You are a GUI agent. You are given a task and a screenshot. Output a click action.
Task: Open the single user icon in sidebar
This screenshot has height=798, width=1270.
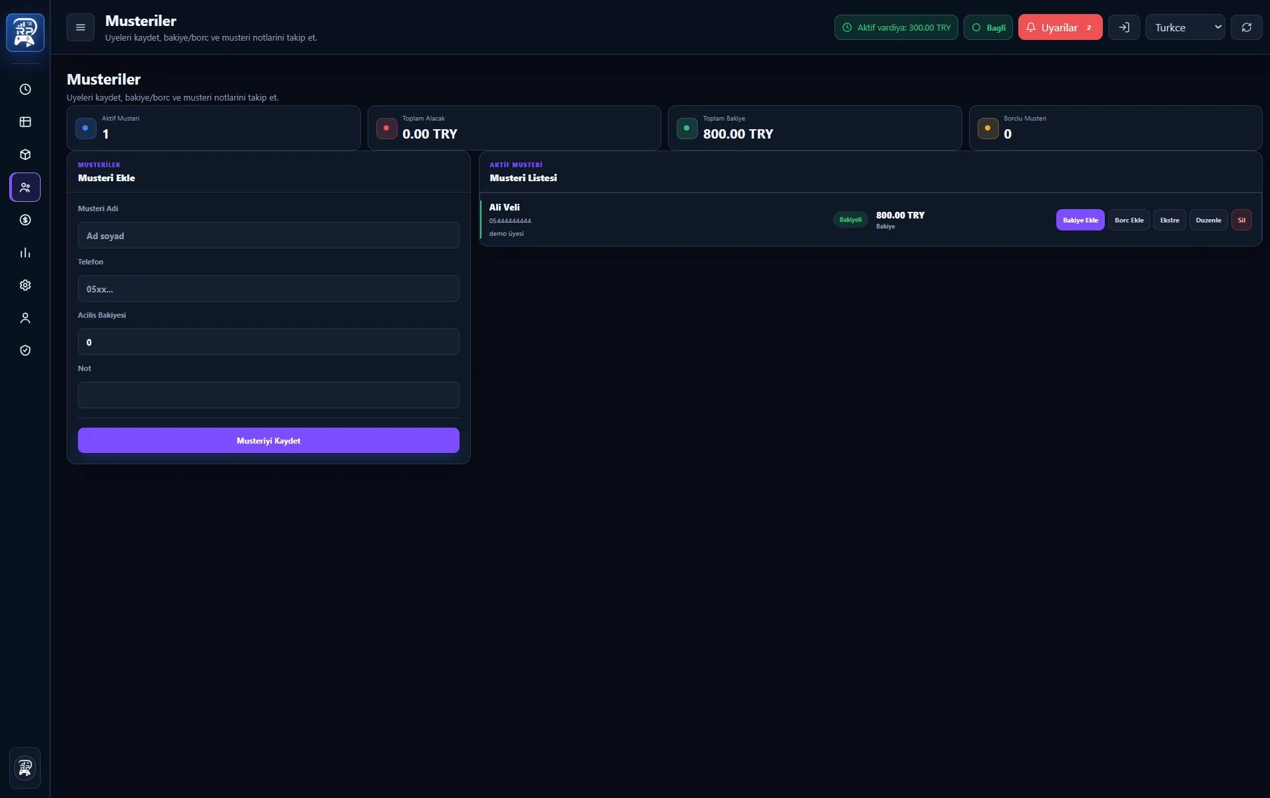[25, 318]
